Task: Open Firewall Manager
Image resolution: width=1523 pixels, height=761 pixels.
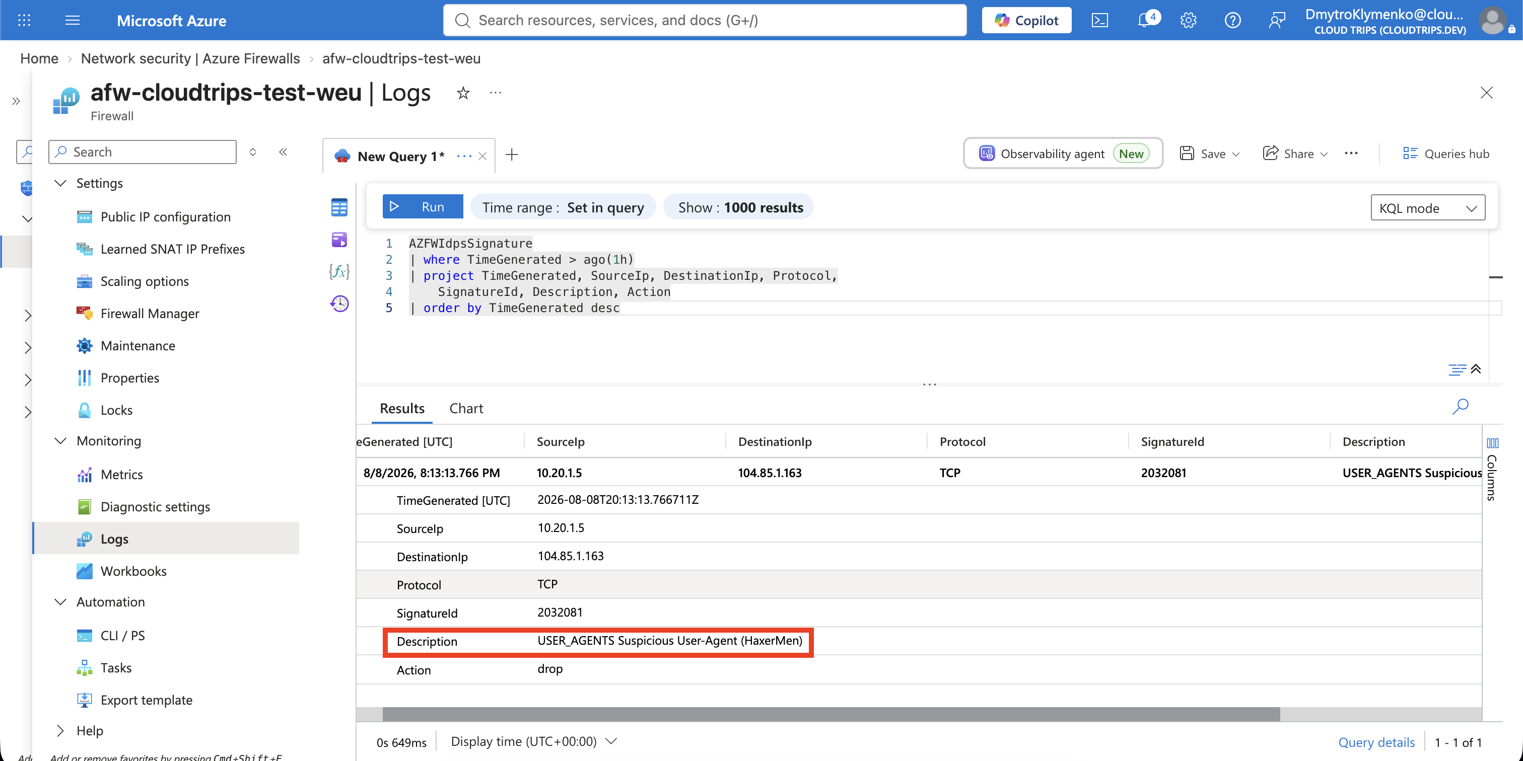Action: [x=150, y=313]
